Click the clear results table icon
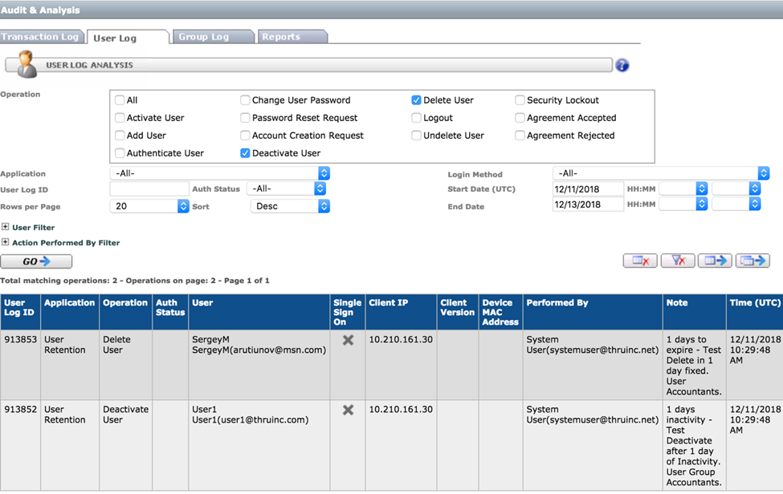 (640, 261)
